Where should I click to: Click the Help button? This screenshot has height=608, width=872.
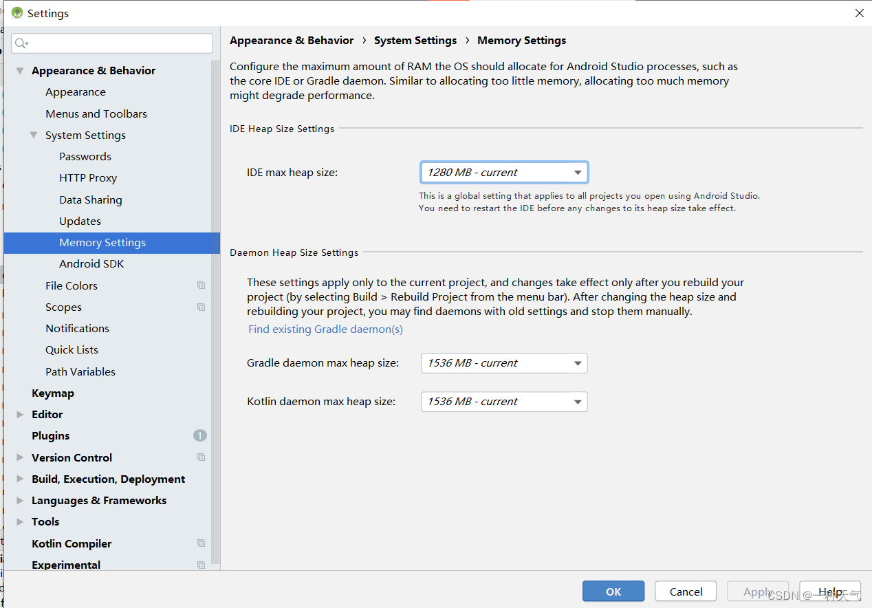pyautogui.click(x=830, y=591)
